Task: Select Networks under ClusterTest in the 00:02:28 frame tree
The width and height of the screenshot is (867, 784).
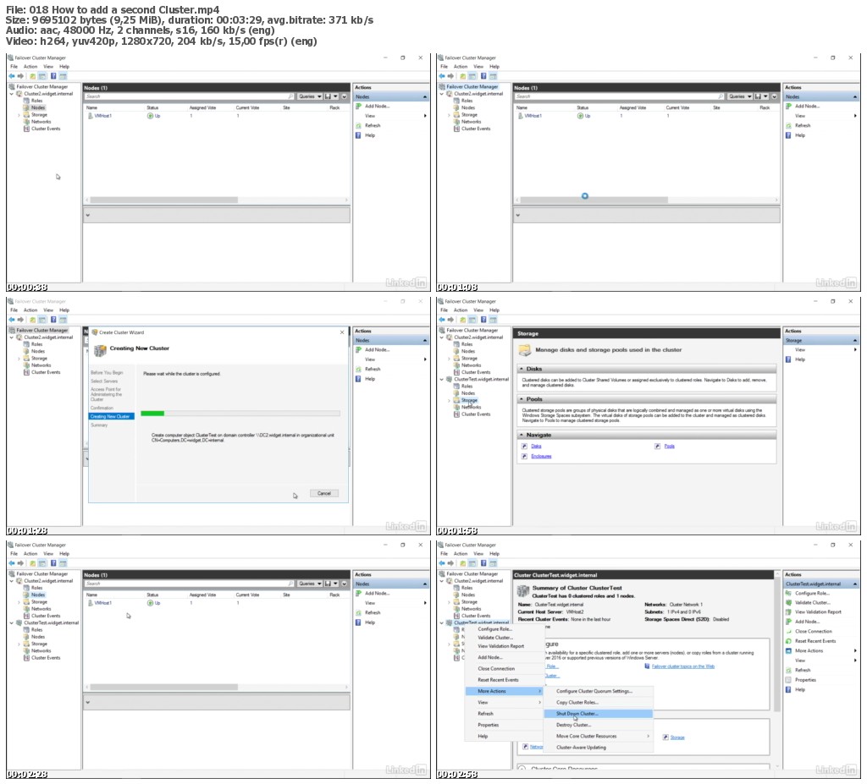Action: (41, 650)
